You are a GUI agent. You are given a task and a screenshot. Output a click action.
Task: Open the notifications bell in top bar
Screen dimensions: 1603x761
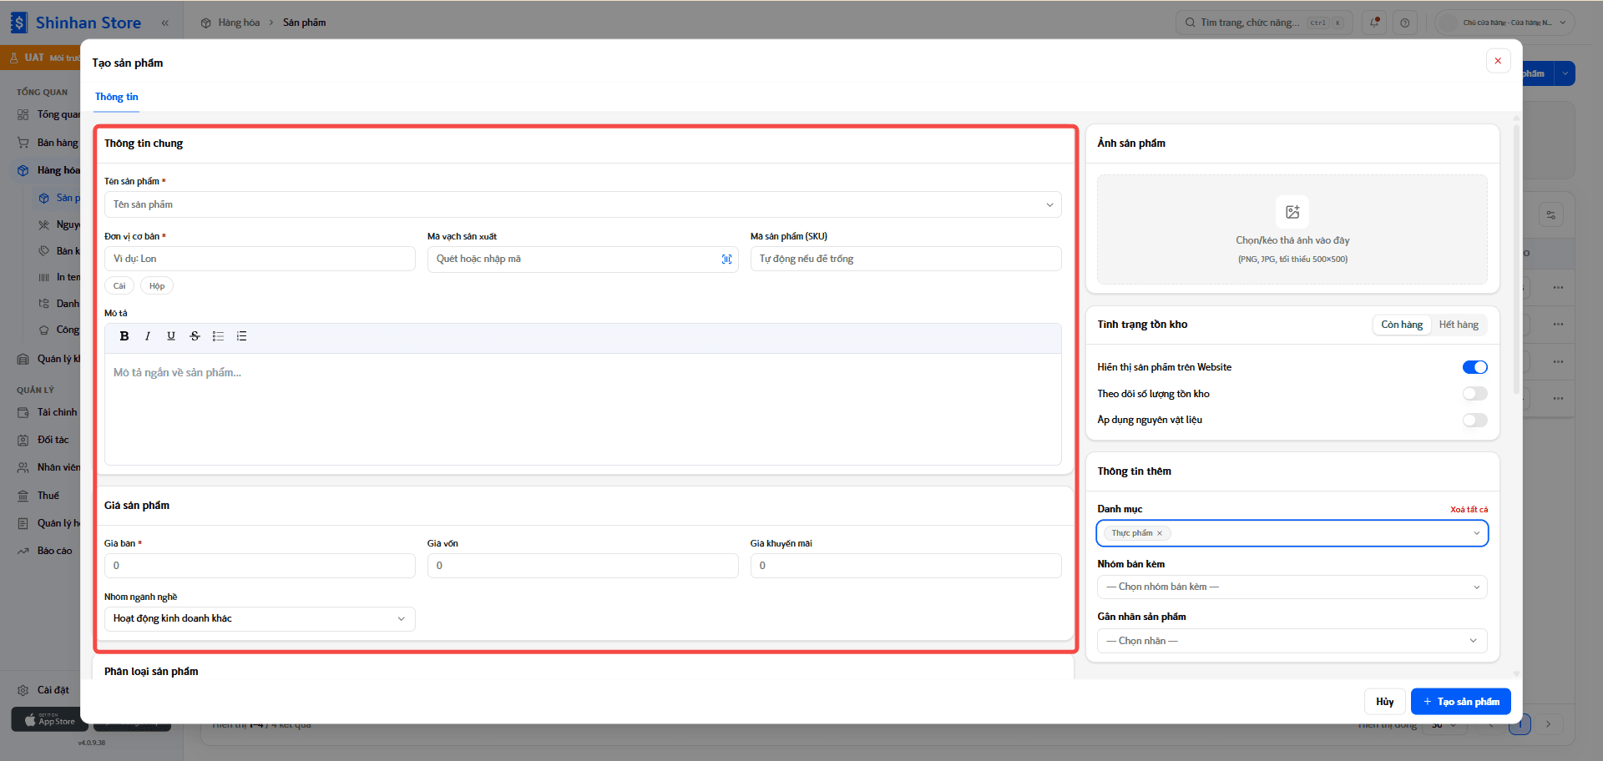tap(1374, 23)
